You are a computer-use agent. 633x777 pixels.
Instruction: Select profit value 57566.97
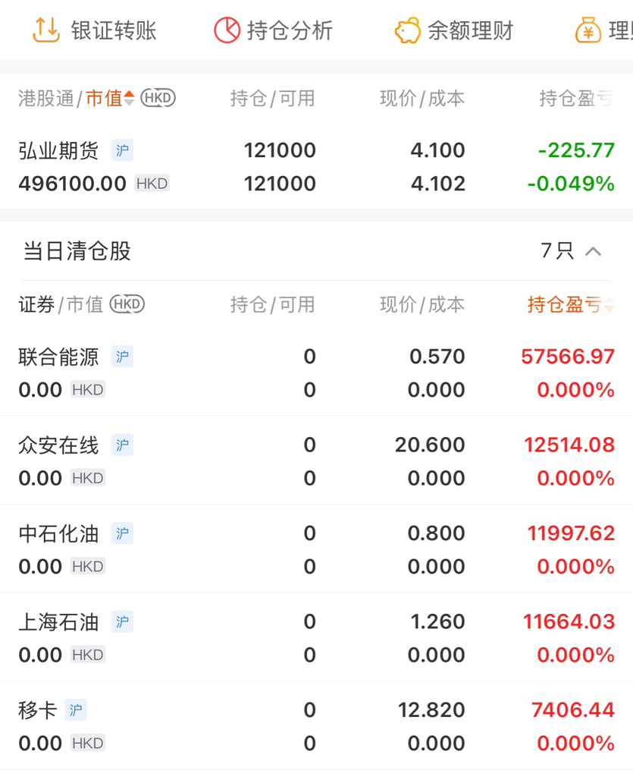pyautogui.click(x=568, y=357)
